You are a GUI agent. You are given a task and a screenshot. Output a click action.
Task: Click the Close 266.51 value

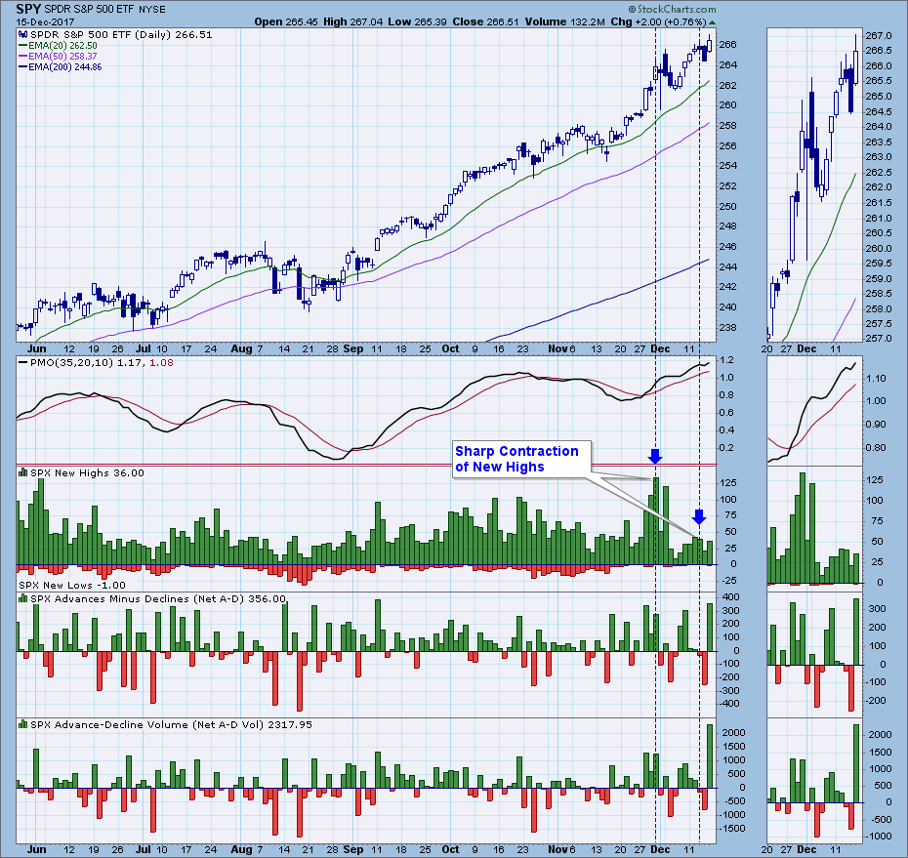pos(486,22)
